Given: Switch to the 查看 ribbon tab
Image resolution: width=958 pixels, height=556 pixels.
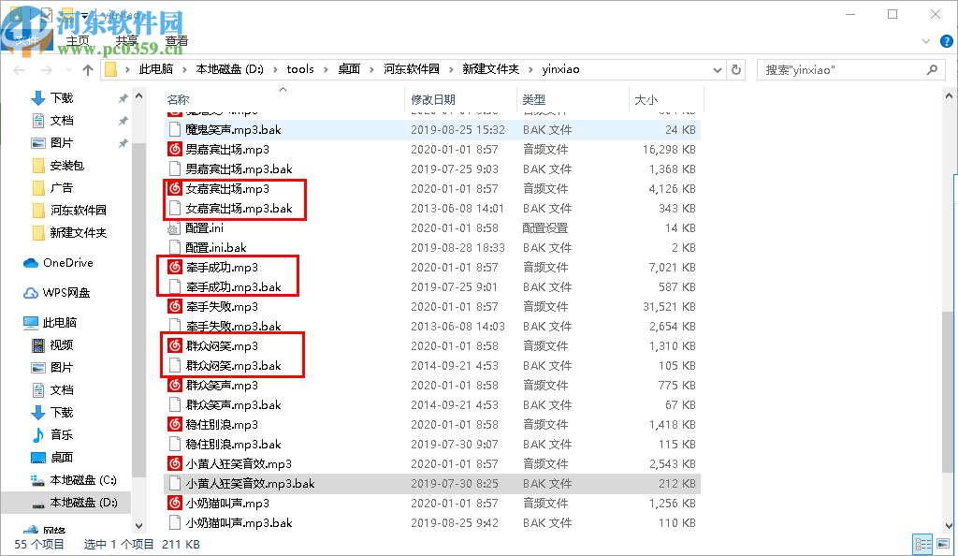Looking at the screenshot, I should click(178, 39).
